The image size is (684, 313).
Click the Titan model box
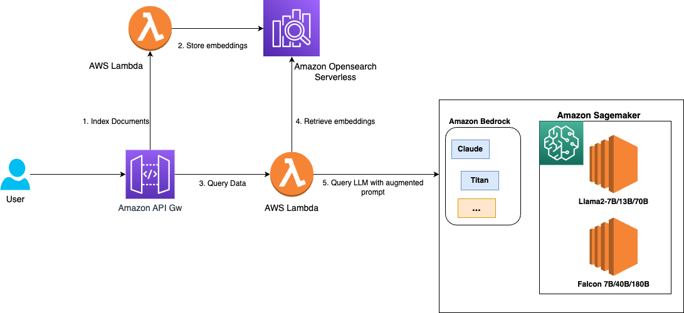(480, 180)
